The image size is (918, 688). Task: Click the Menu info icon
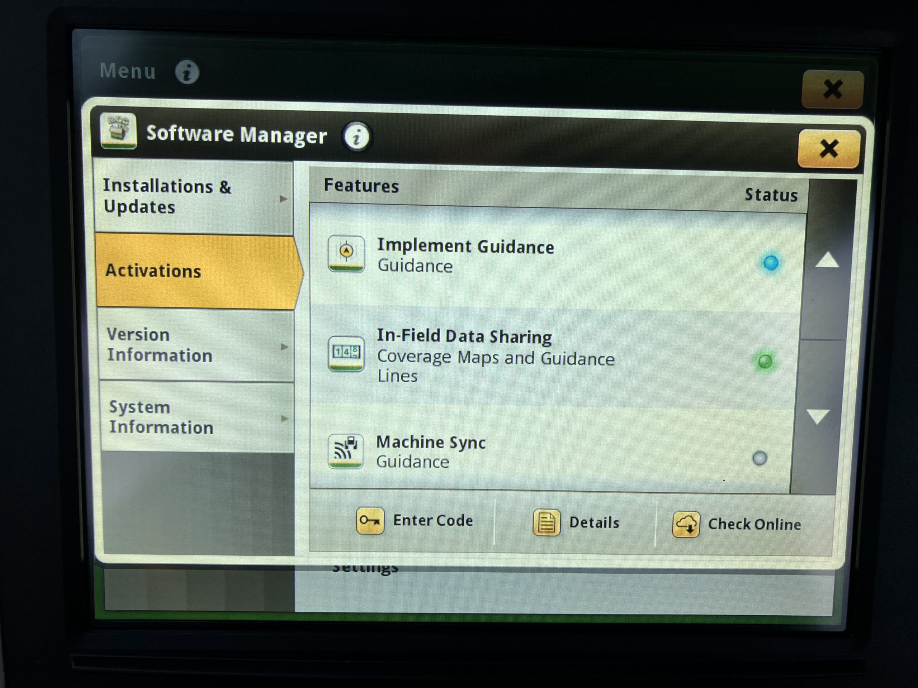(x=187, y=72)
